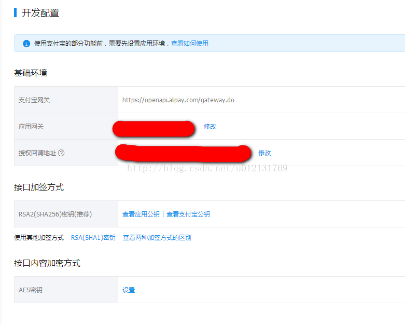Click the 基础环境 section heading
This screenshot has height=325, width=405.
(x=31, y=73)
